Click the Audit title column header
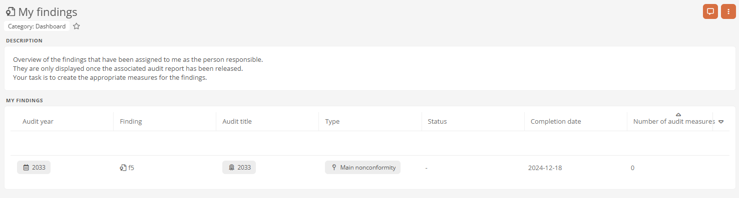Image resolution: width=739 pixels, height=198 pixels. (237, 122)
